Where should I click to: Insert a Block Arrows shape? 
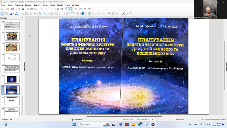pos(62,13)
